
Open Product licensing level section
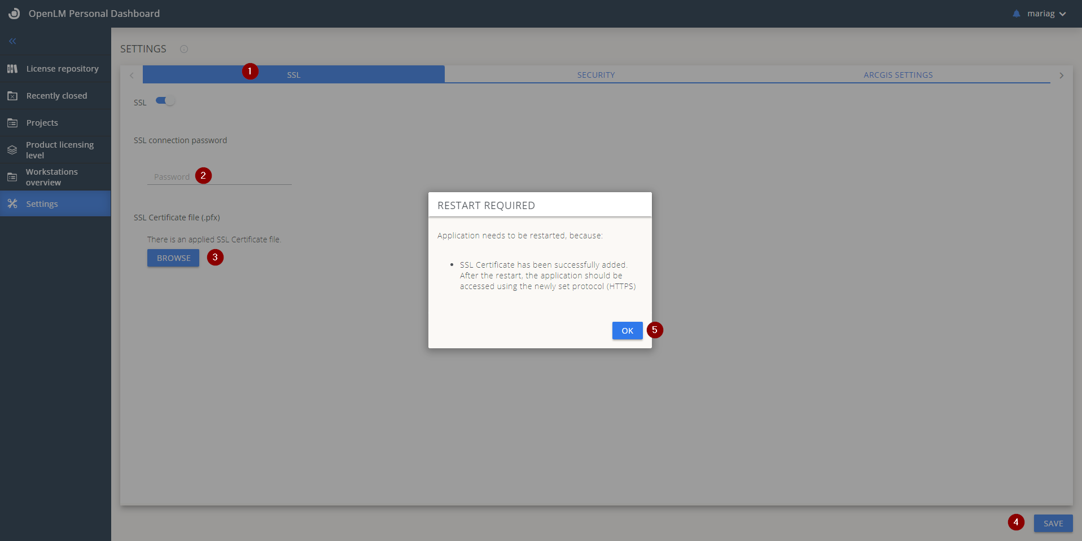(x=12, y=149)
